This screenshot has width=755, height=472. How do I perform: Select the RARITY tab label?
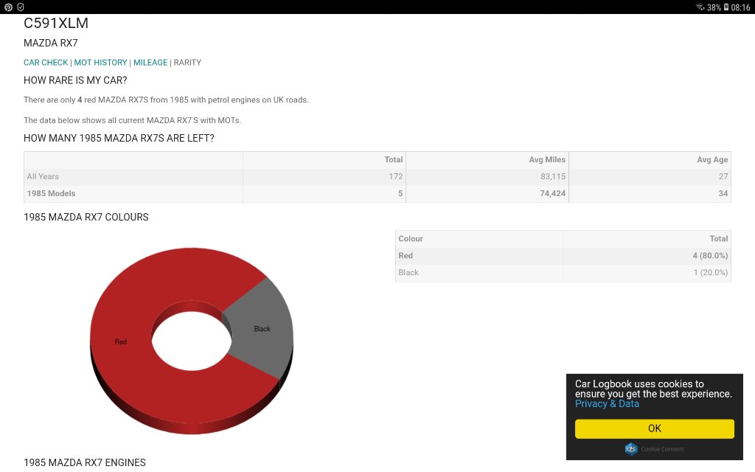point(187,63)
